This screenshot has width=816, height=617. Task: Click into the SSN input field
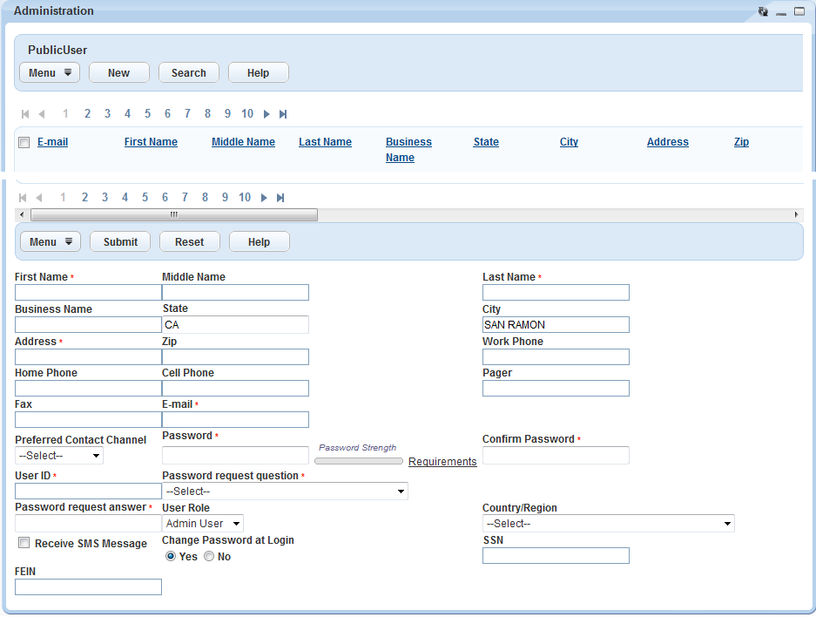tap(556, 556)
